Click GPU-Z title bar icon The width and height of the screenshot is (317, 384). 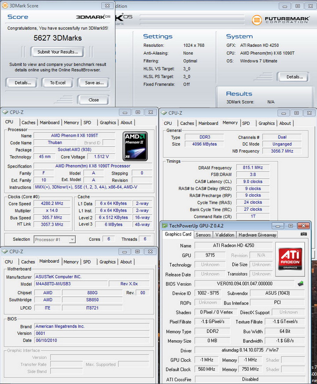tap(165, 226)
